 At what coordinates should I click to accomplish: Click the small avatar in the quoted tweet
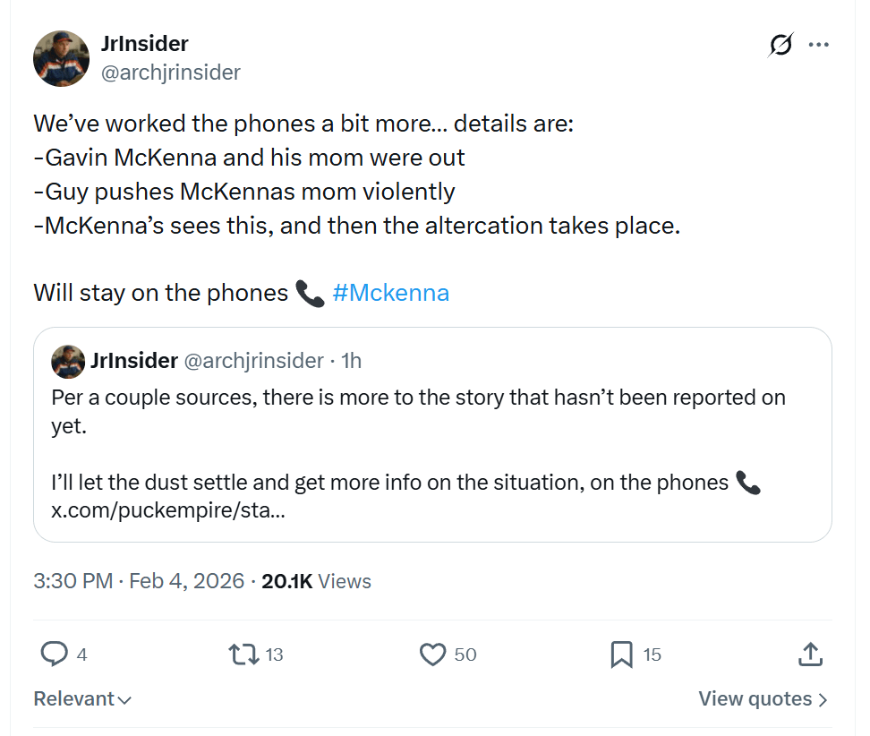68,361
